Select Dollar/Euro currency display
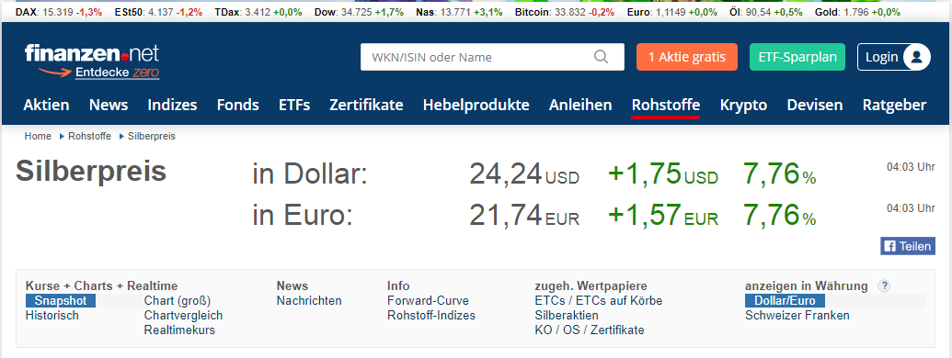Screen dimensions: 952x358 [785, 300]
